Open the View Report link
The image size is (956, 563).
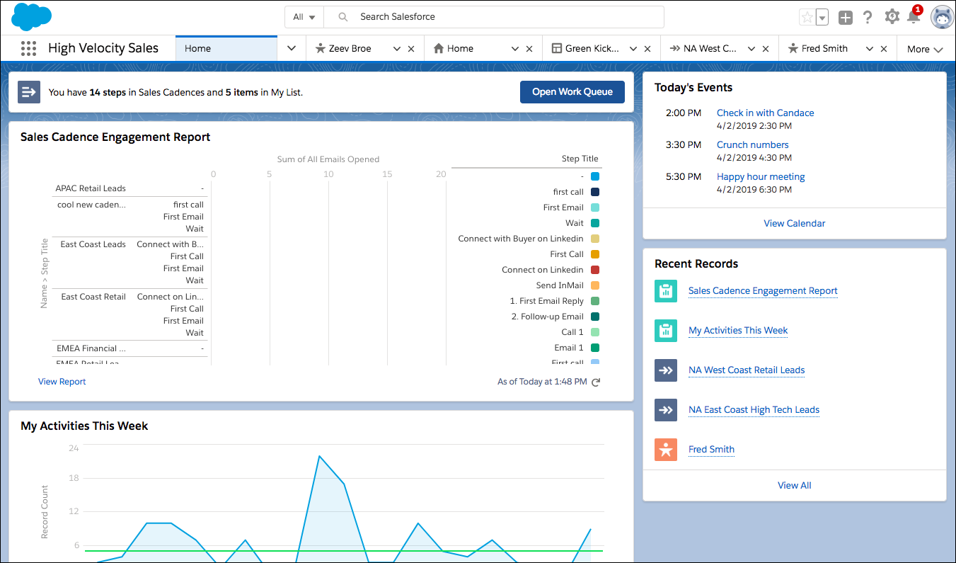point(62,382)
